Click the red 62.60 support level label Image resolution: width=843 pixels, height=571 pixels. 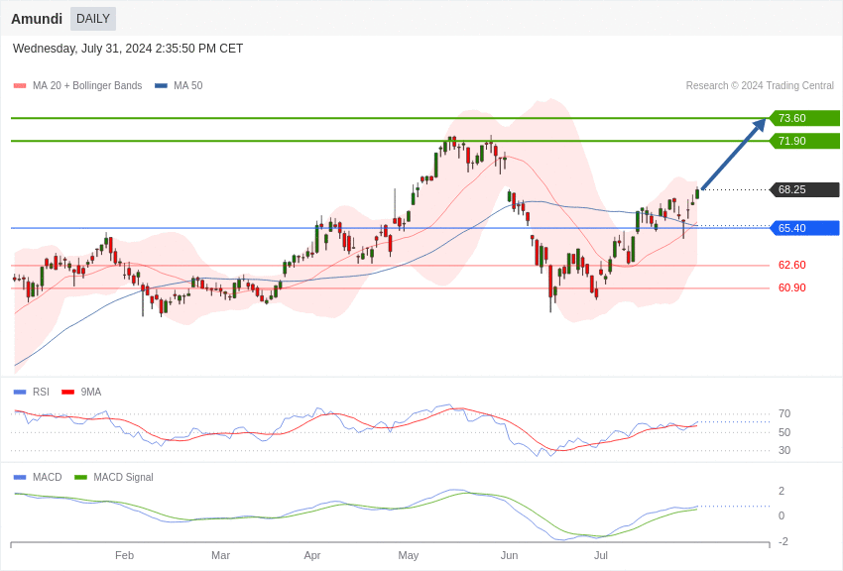coord(791,265)
